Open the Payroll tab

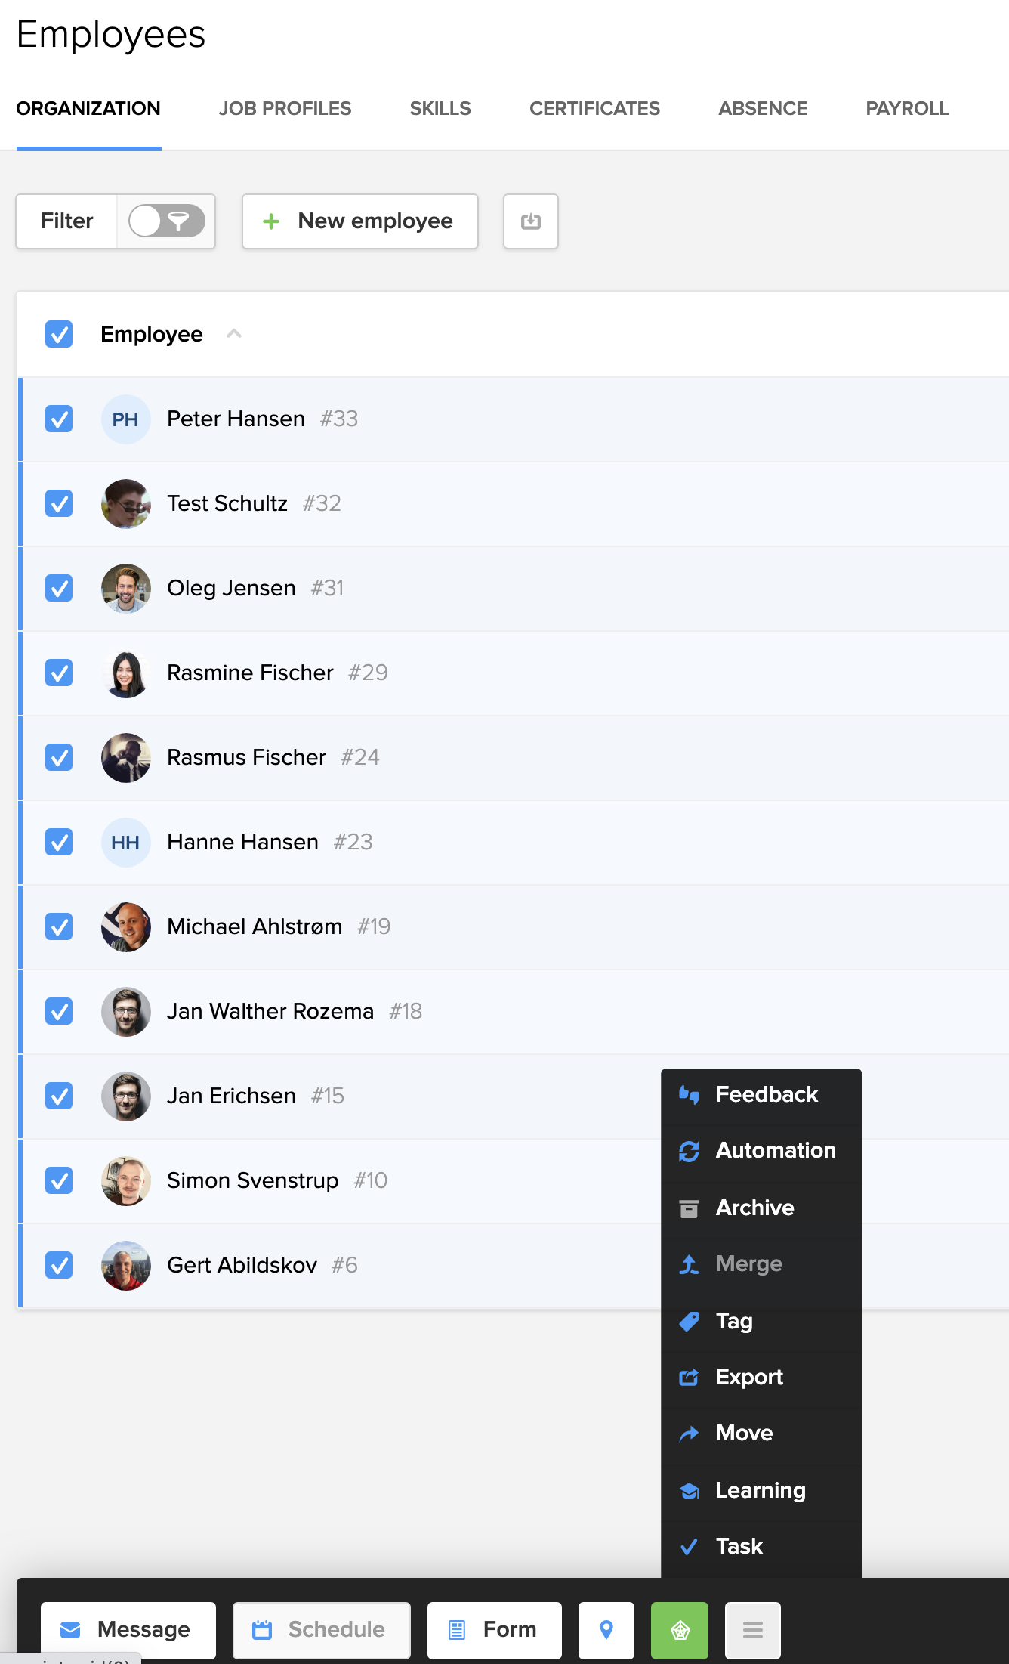point(906,109)
